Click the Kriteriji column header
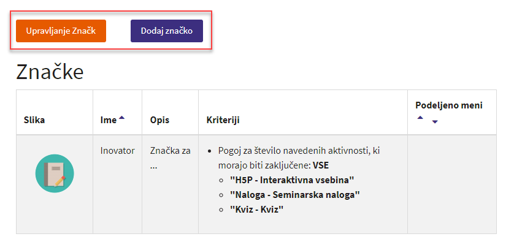The image size is (514, 250). coord(223,120)
